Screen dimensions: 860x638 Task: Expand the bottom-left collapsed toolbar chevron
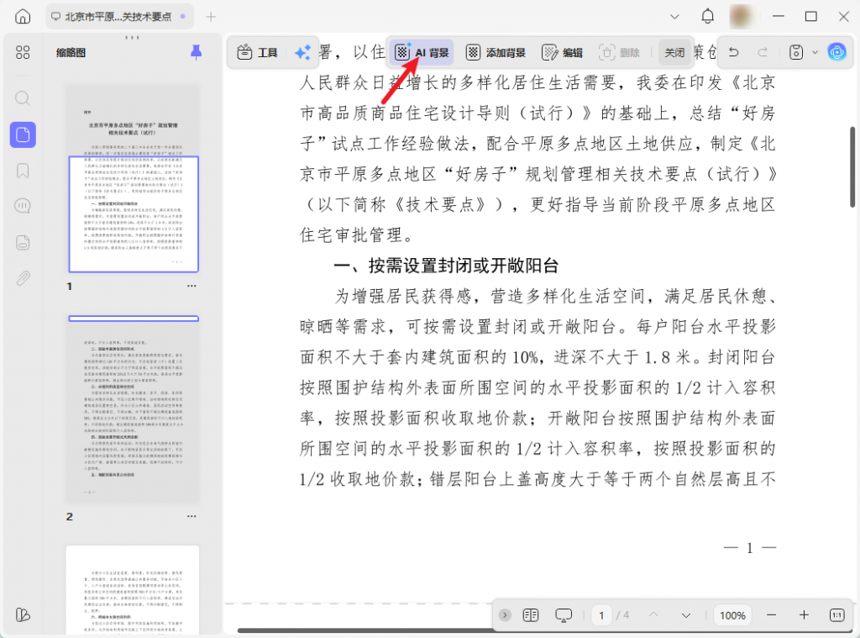(x=504, y=614)
